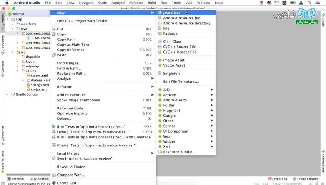This screenshot has height=185, width=326.
Task: Click the Spotlight search icon
Action: (x=309, y=3)
